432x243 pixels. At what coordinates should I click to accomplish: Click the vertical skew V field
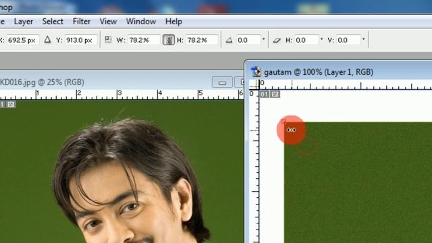348,40
